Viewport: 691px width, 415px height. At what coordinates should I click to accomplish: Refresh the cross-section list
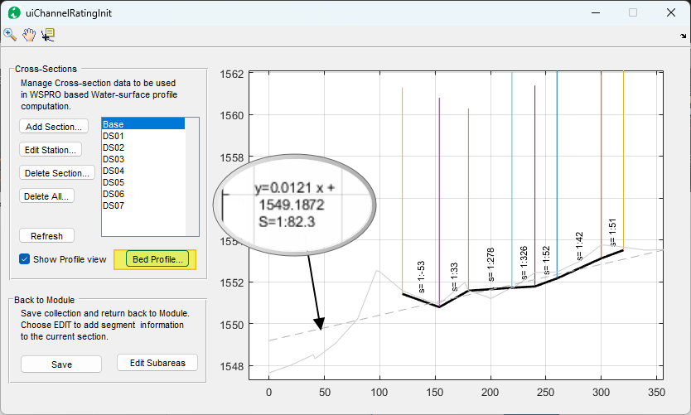coord(46,236)
